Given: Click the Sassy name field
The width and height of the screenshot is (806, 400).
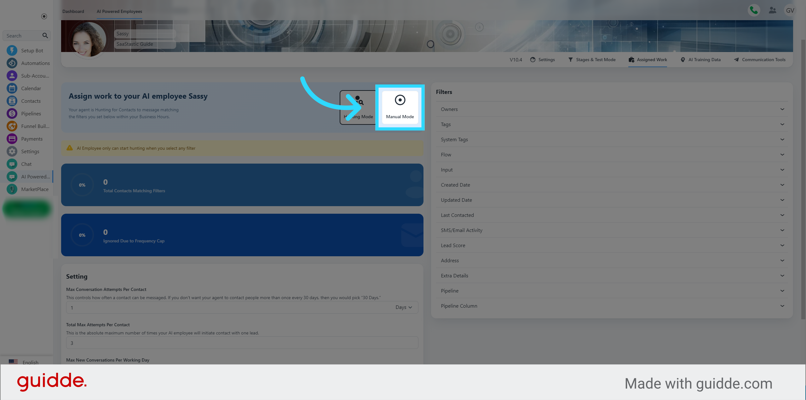Looking at the screenshot, I should 145,34.
